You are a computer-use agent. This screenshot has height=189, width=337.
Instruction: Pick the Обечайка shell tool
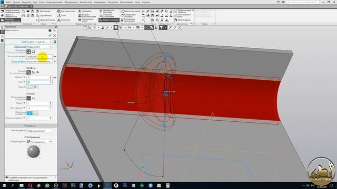pyautogui.click(x=85, y=11)
